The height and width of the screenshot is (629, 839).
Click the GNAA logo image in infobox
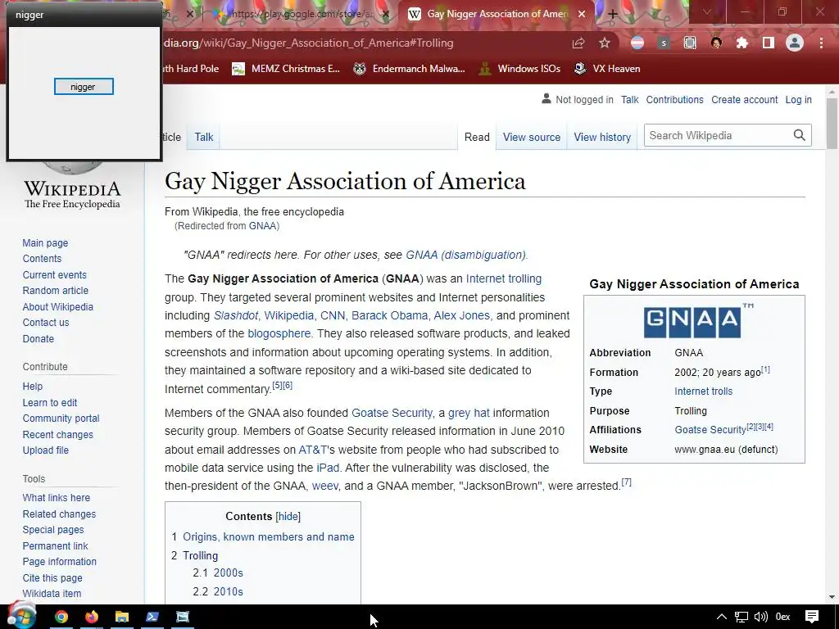click(x=698, y=321)
